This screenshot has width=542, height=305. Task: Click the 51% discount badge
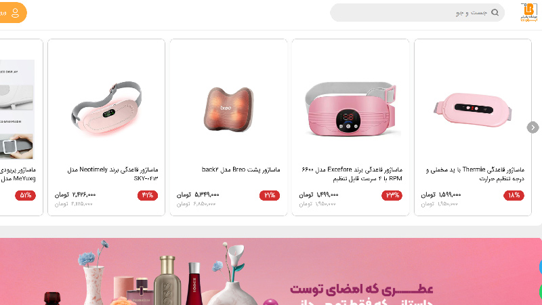pos(25,195)
